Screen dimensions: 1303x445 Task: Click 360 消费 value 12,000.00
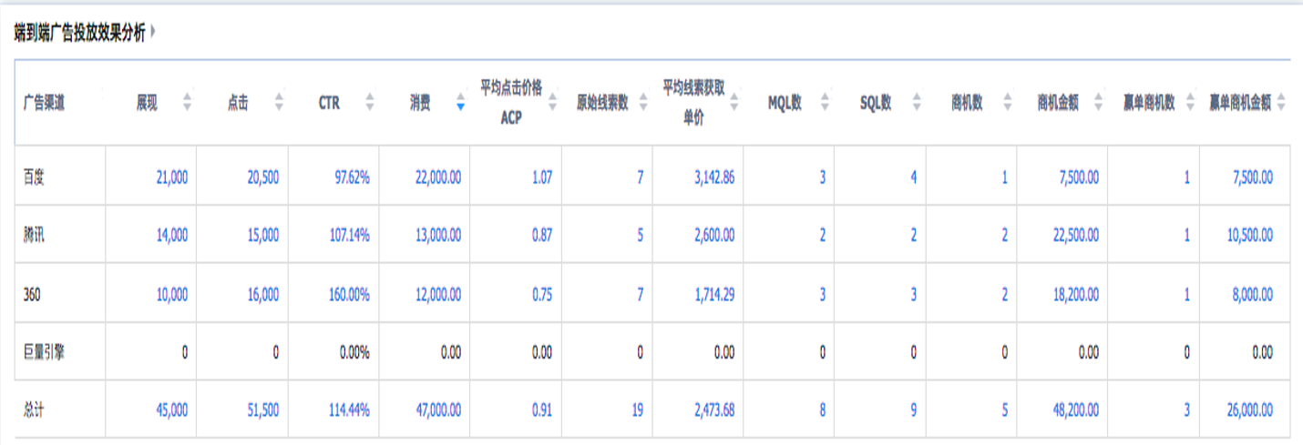click(438, 294)
